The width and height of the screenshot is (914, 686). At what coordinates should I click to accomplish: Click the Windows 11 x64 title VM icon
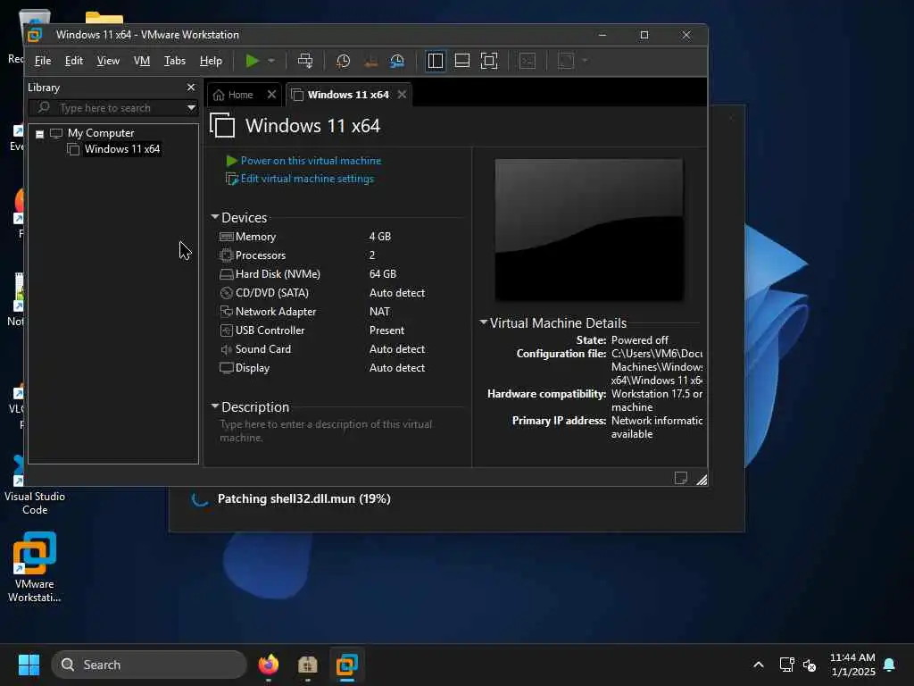coord(222,125)
